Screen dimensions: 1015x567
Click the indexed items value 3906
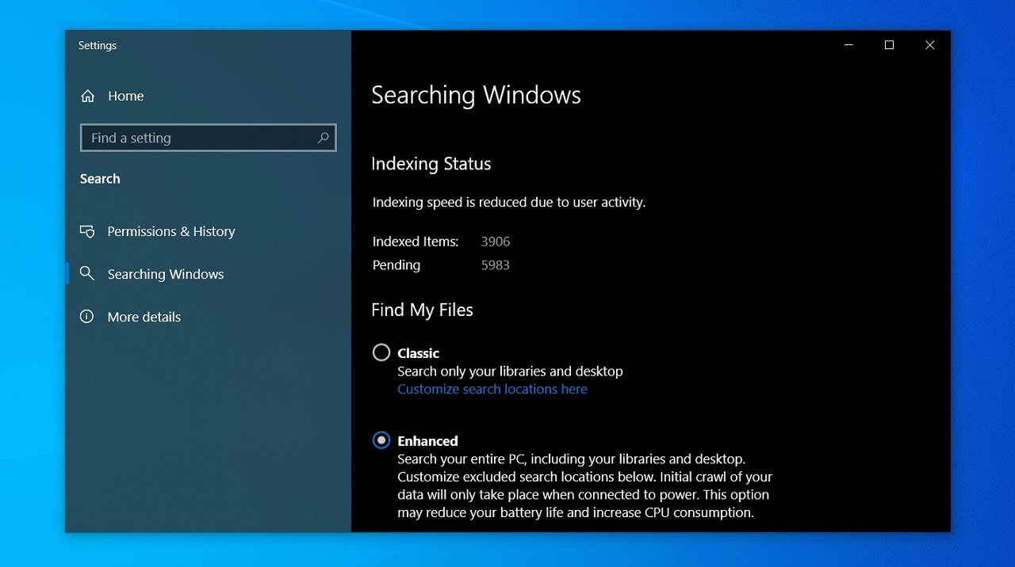click(x=496, y=242)
